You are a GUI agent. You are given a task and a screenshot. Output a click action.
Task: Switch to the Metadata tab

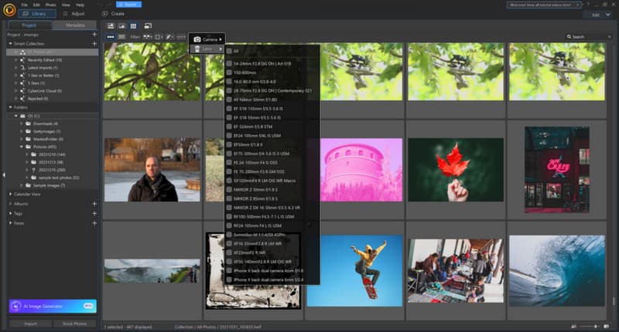click(75, 25)
